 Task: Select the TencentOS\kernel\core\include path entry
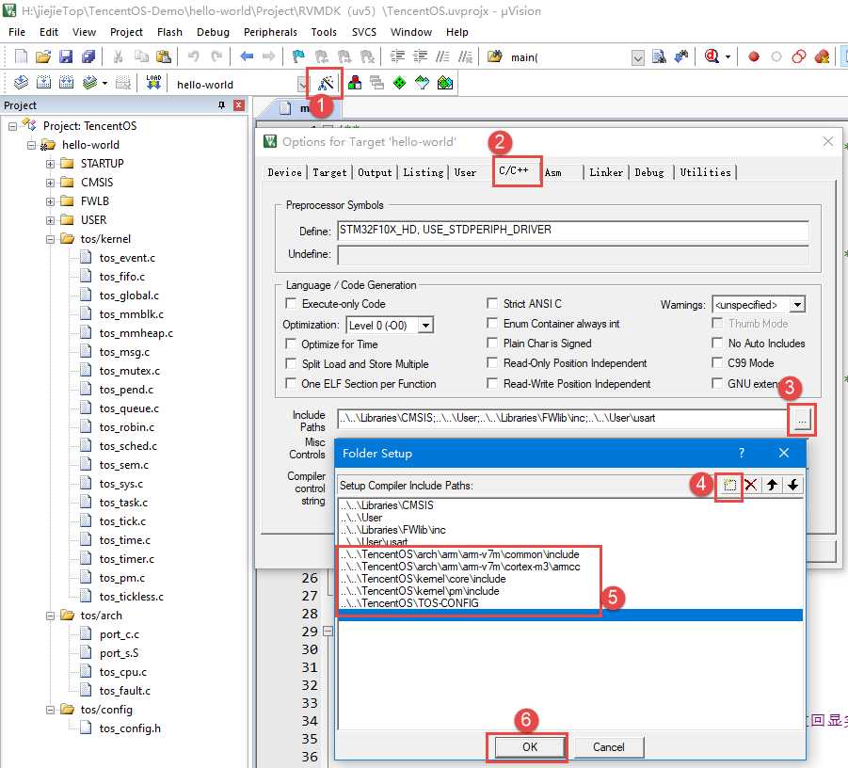[424, 579]
